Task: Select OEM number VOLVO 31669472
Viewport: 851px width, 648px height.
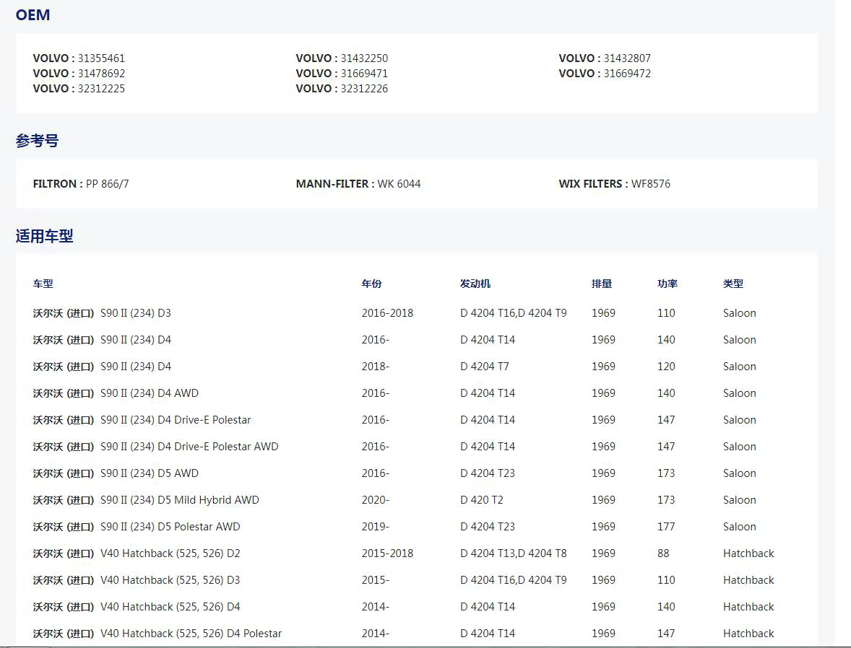Action: click(605, 73)
